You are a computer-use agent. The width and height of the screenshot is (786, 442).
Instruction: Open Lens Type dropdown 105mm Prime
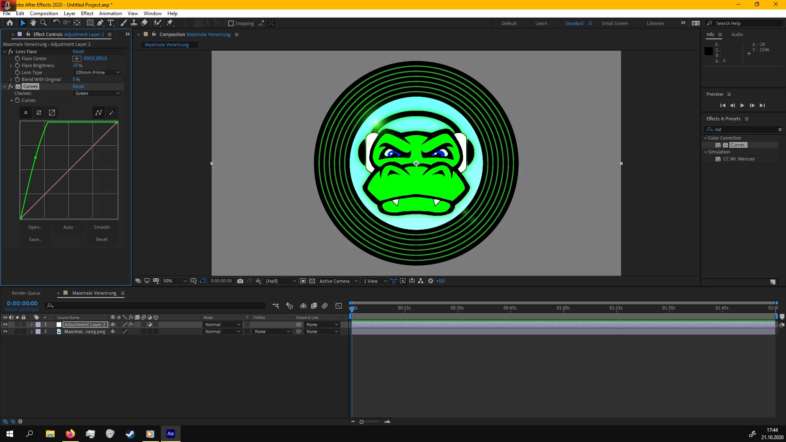pyautogui.click(x=97, y=72)
